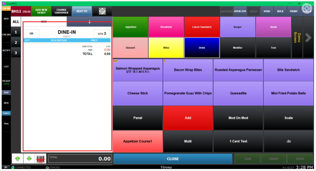The height and width of the screenshot is (171, 316).
Task: Open the Dessert category
Action: pyautogui.click(x=130, y=48)
